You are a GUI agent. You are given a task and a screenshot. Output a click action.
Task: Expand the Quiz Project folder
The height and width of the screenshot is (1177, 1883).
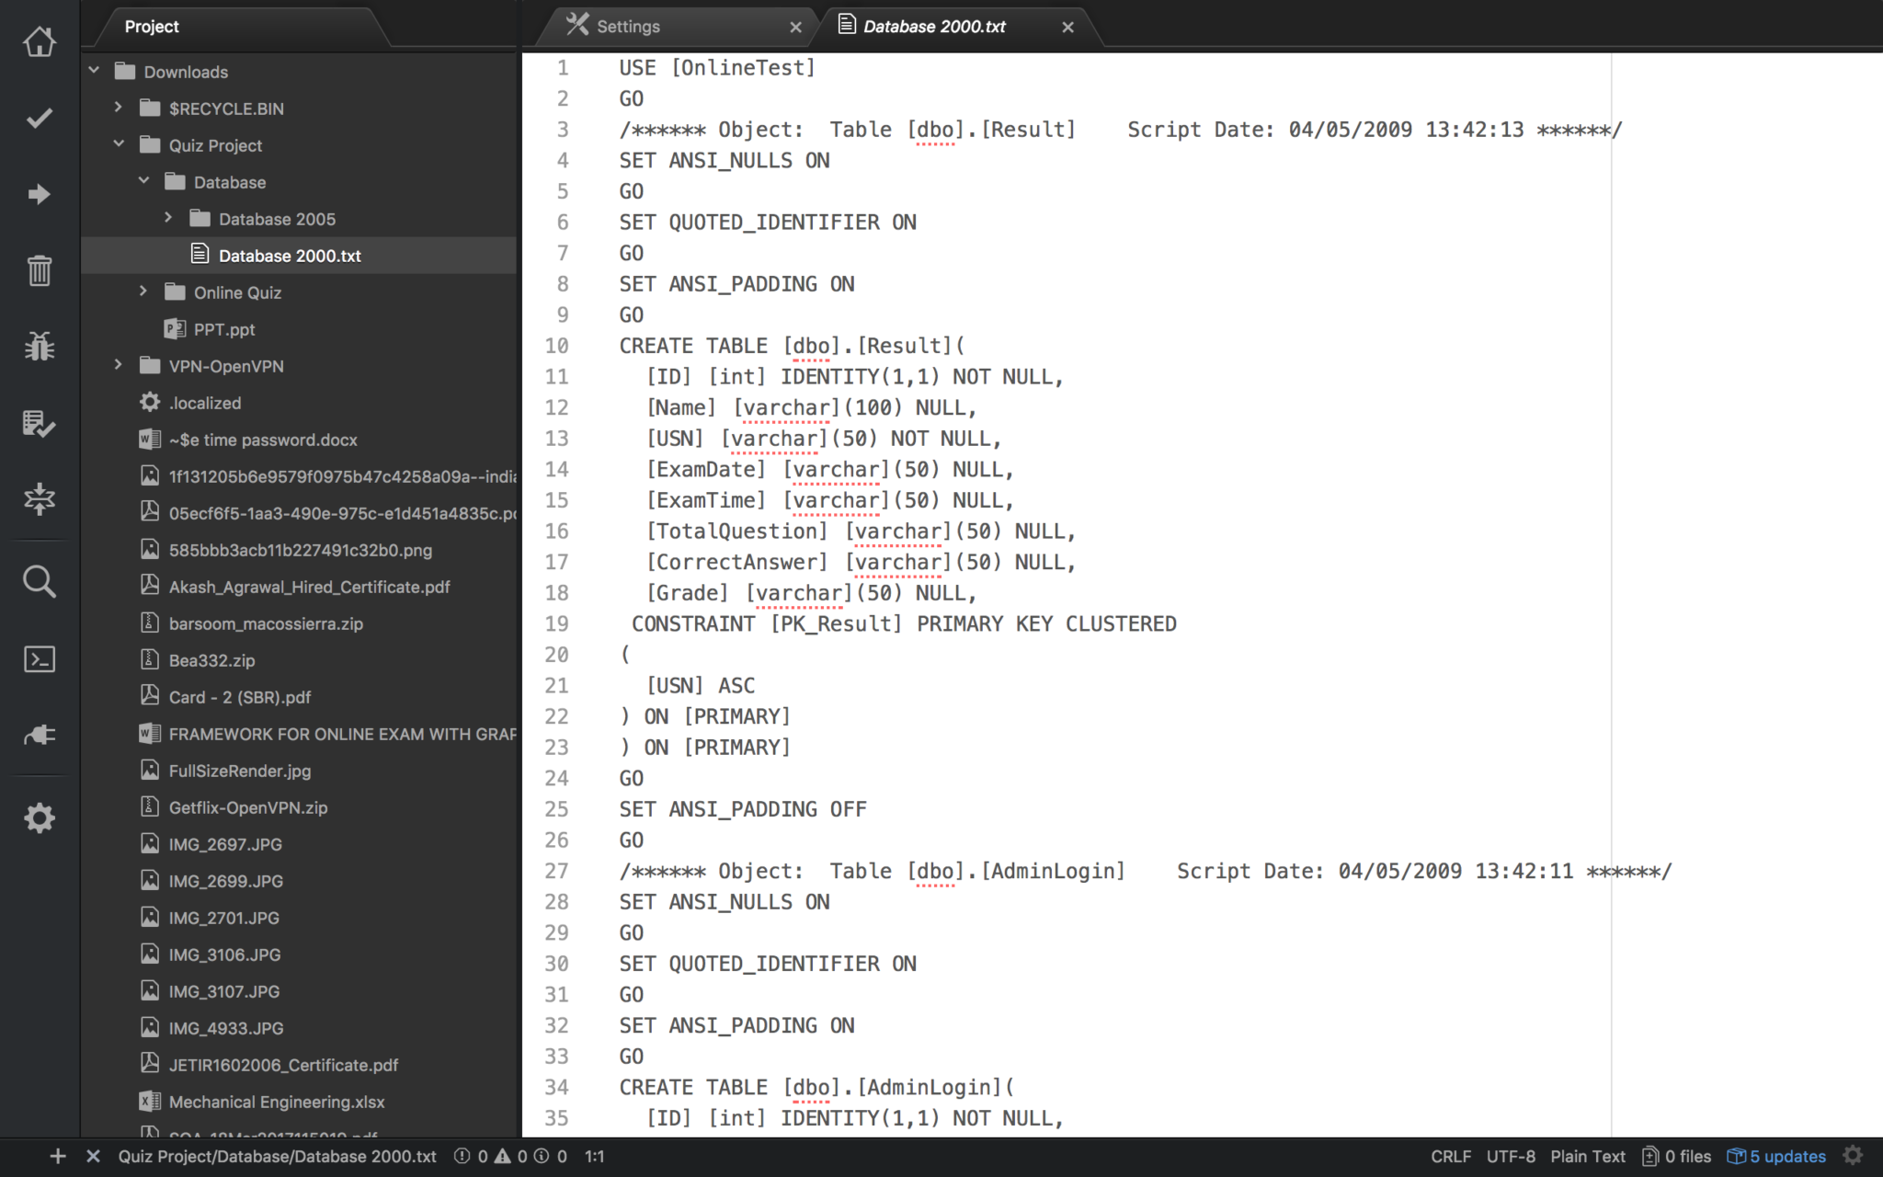click(118, 145)
